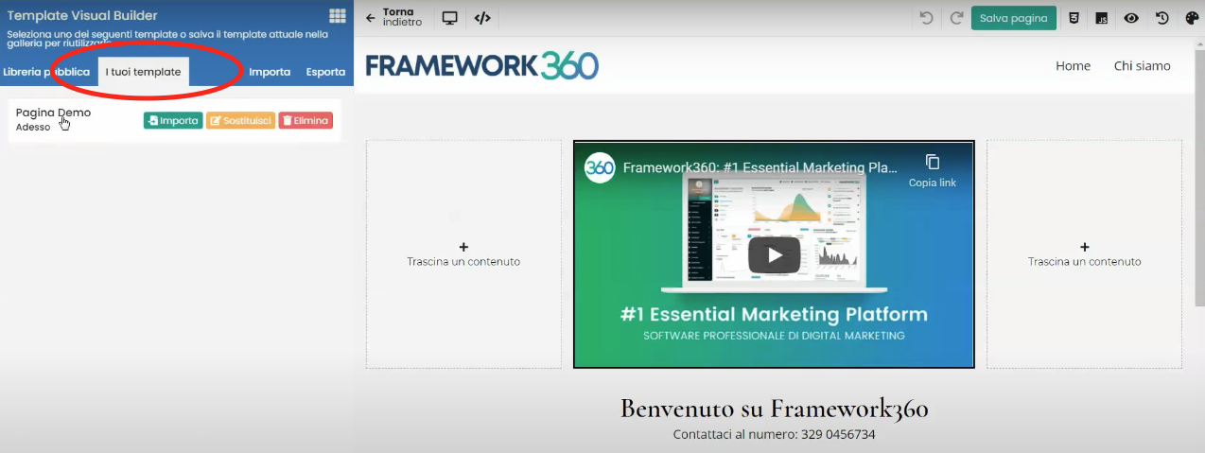1205x453 pixels.
Task: Switch to desktop preview monitor icon
Action: (450, 18)
